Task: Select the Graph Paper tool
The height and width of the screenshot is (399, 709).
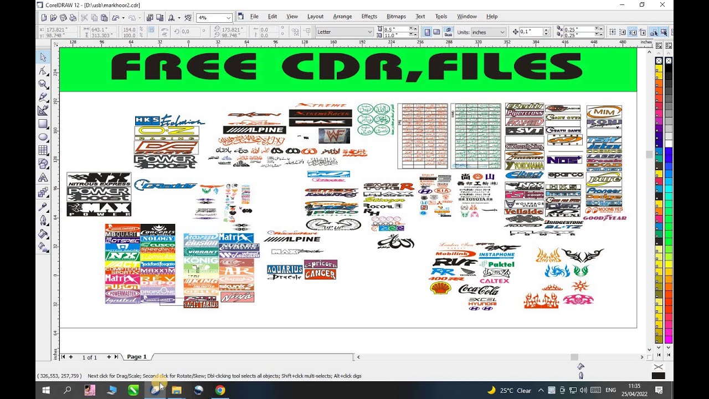Action: pos(43,151)
